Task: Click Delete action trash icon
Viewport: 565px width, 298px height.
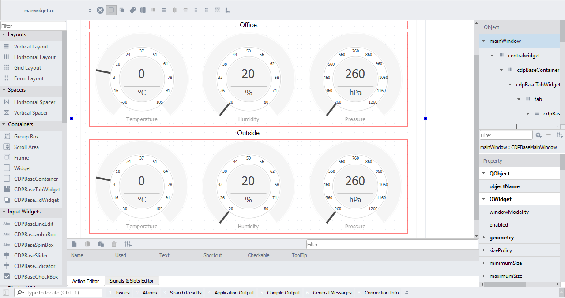Action: (114, 244)
